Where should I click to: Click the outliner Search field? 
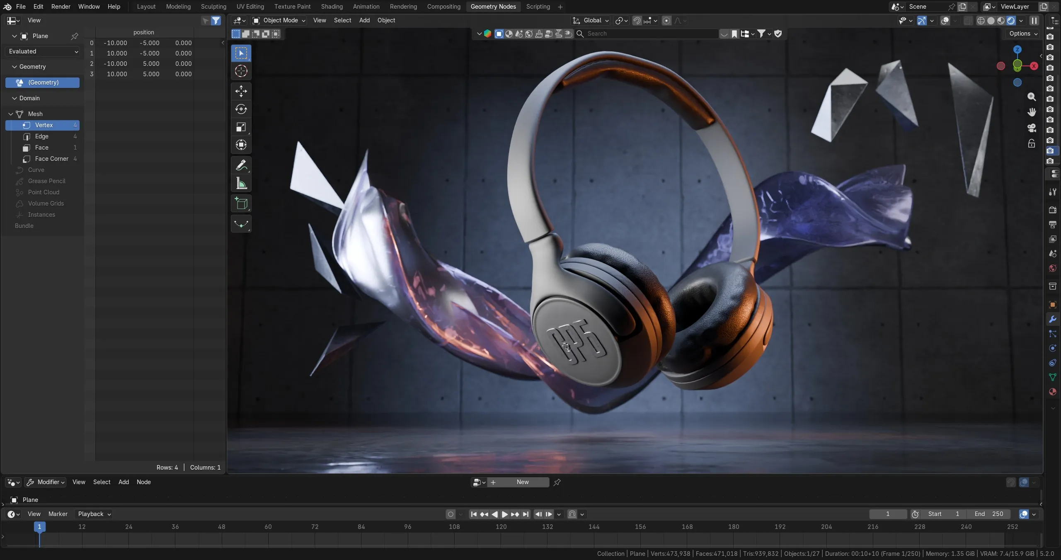647,34
